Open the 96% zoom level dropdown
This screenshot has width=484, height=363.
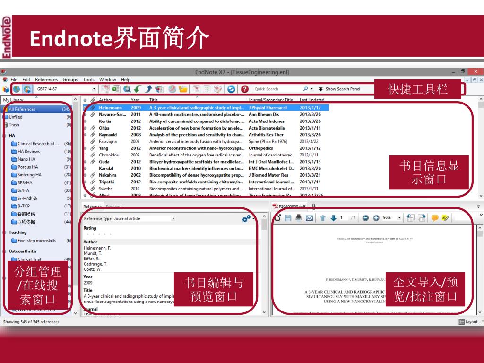click(399, 218)
